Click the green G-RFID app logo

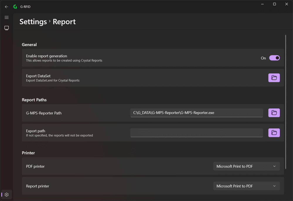[15, 7]
